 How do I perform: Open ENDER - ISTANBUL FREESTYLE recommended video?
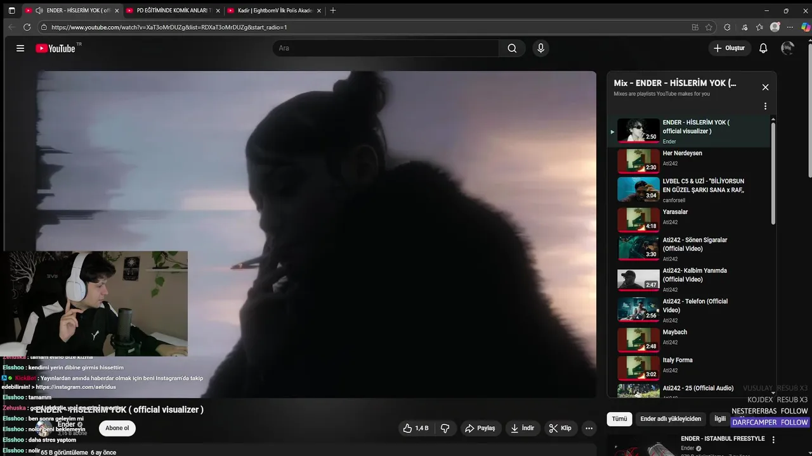[x=723, y=438]
